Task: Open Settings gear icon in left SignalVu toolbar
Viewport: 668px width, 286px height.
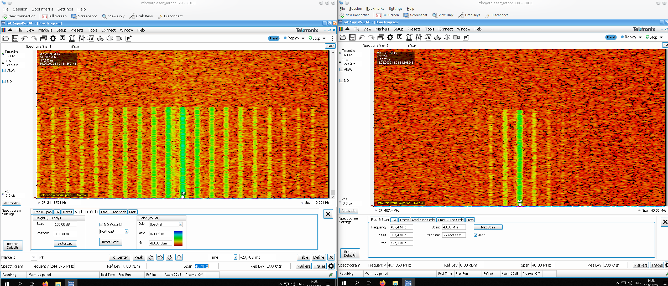Action: click(53, 38)
